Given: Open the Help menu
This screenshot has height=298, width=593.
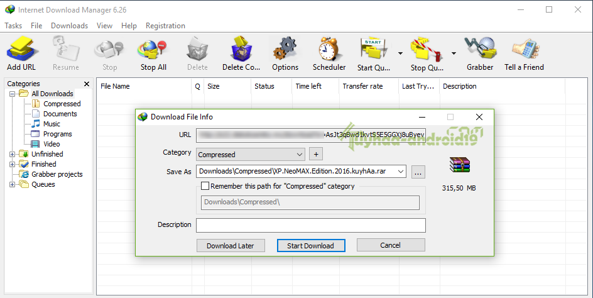Looking at the screenshot, I should point(129,26).
